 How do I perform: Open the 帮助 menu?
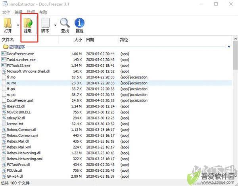[x=43, y=12]
